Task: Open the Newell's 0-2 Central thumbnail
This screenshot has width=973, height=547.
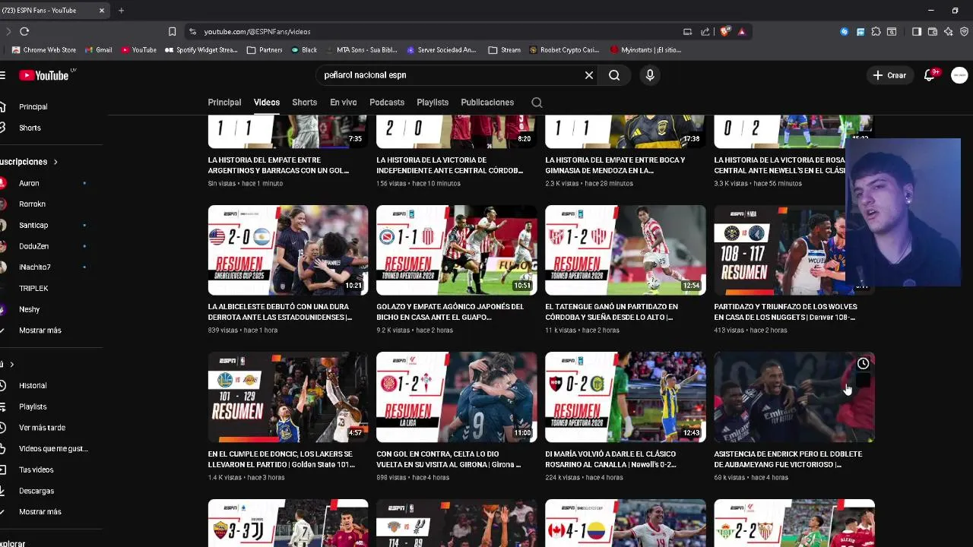Action: (x=626, y=397)
